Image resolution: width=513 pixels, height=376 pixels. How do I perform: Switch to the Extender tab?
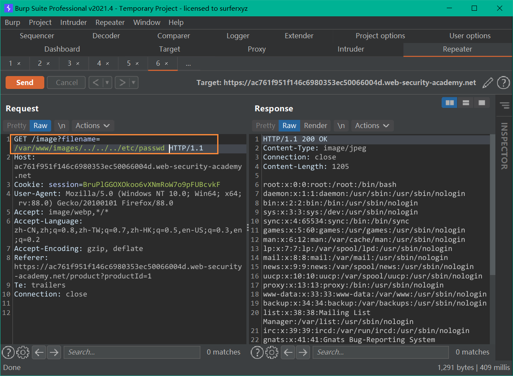pos(299,36)
